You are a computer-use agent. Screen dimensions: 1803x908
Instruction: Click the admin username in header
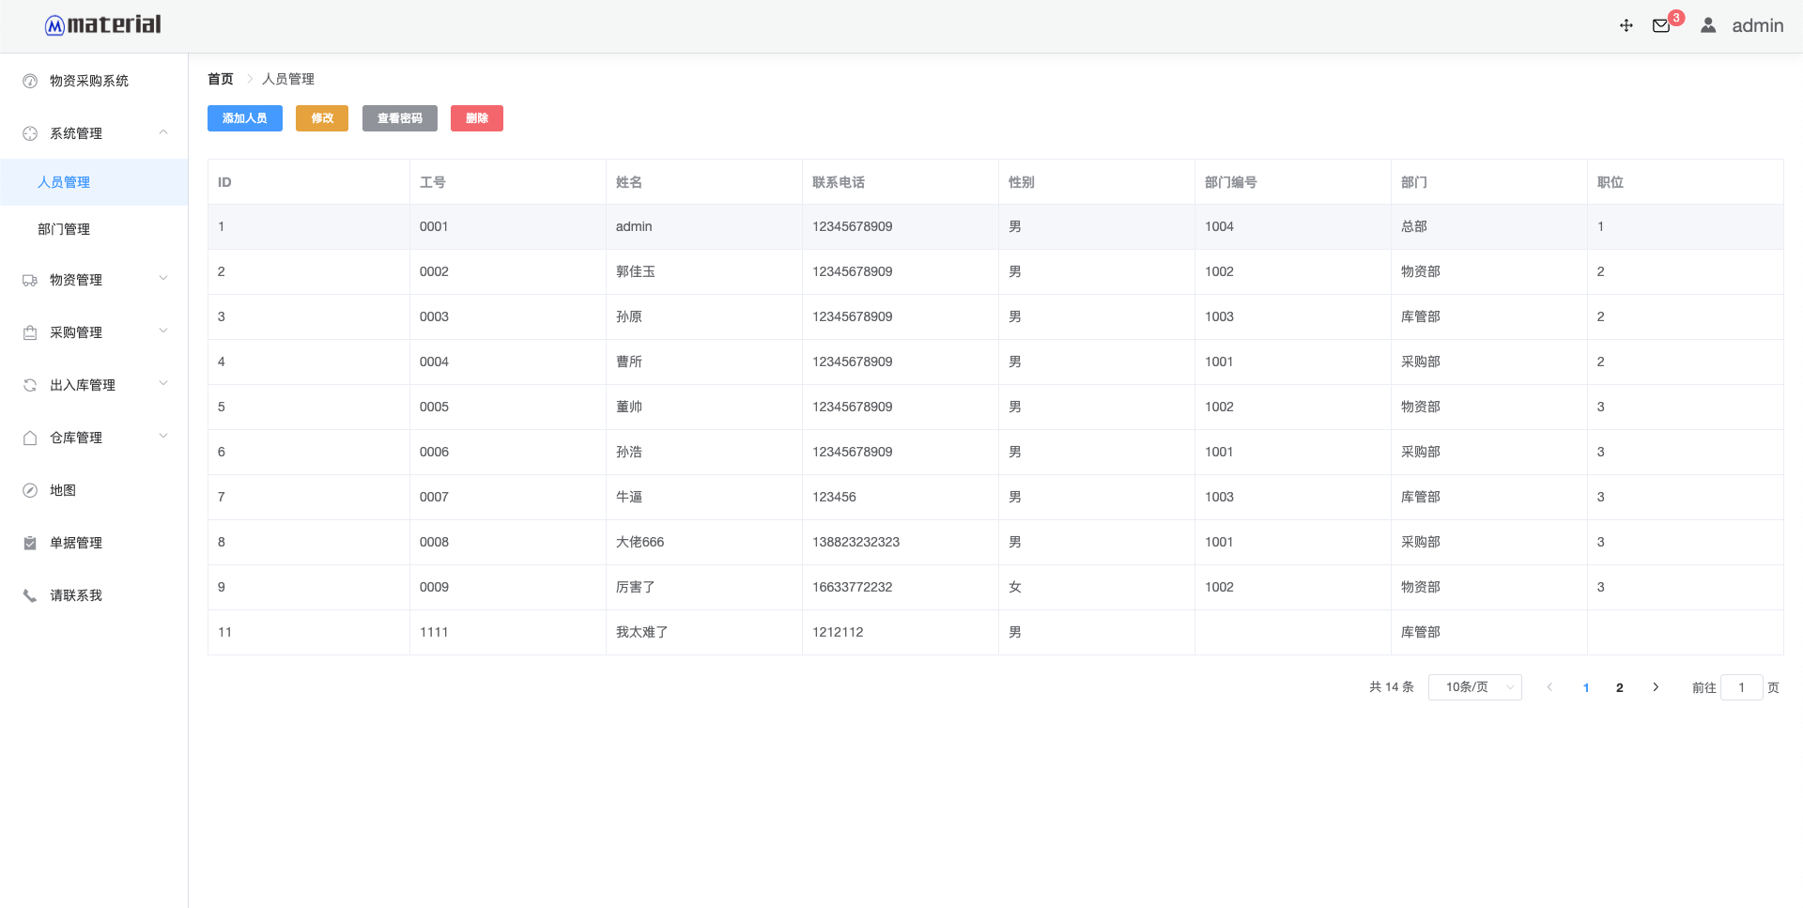(1758, 26)
